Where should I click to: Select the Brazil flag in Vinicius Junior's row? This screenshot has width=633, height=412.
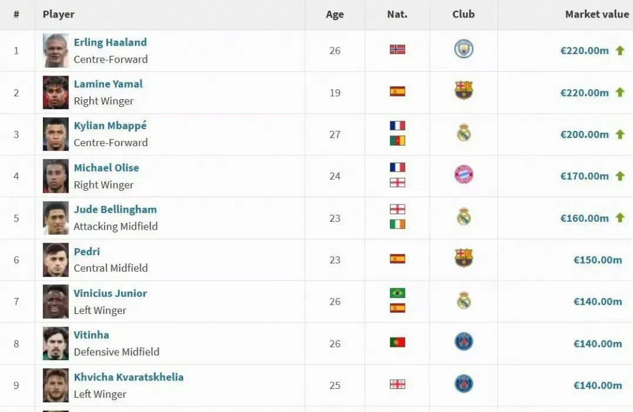(397, 293)
